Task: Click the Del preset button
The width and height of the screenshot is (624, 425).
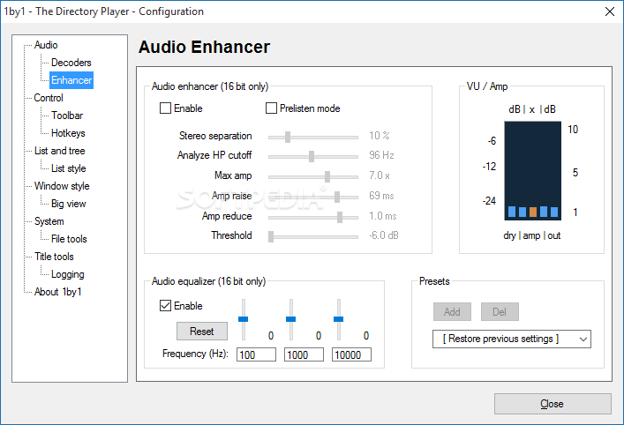Action: (x=500, y=311)
